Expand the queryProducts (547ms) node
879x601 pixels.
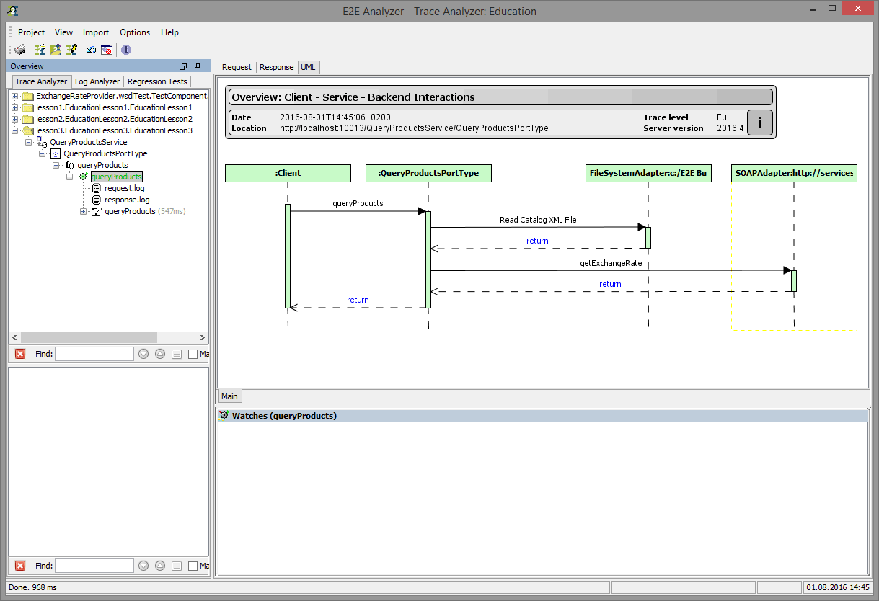tap(84, 210)
